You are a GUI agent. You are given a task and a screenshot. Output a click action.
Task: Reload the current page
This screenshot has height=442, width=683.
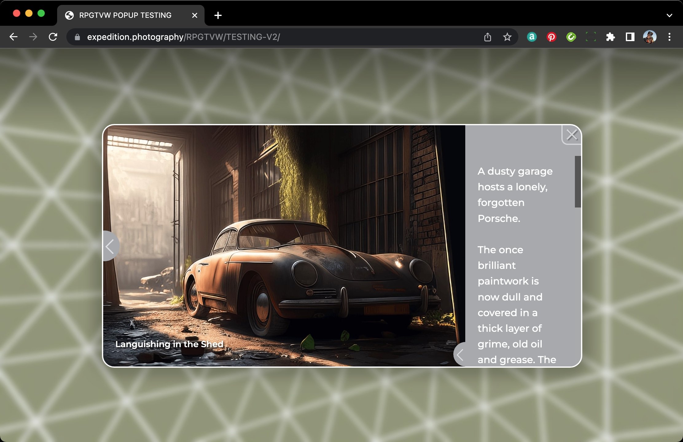click(x=53, y=37)
